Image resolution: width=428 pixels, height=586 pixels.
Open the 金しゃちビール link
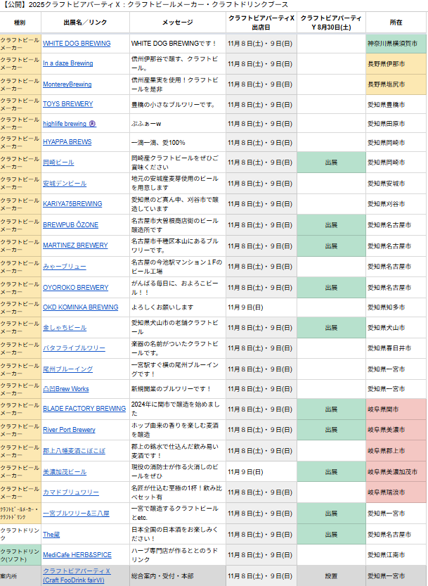tap(65, 327)
